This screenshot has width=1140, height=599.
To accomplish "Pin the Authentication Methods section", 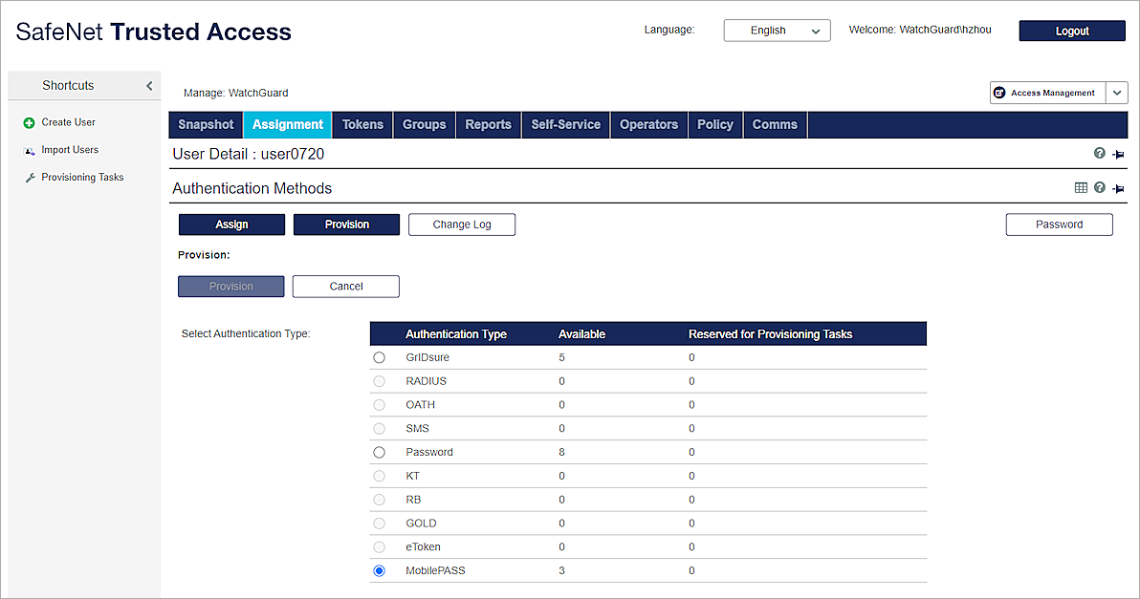I will coord(1118,187).
